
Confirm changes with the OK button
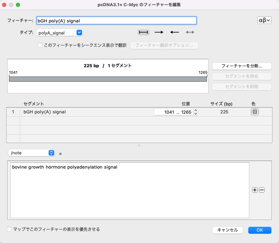coord(259,230)
